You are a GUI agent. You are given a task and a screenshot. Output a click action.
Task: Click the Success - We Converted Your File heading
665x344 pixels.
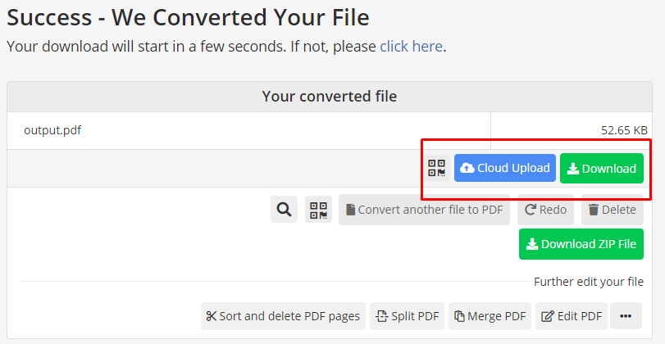(x=188, y=17)
